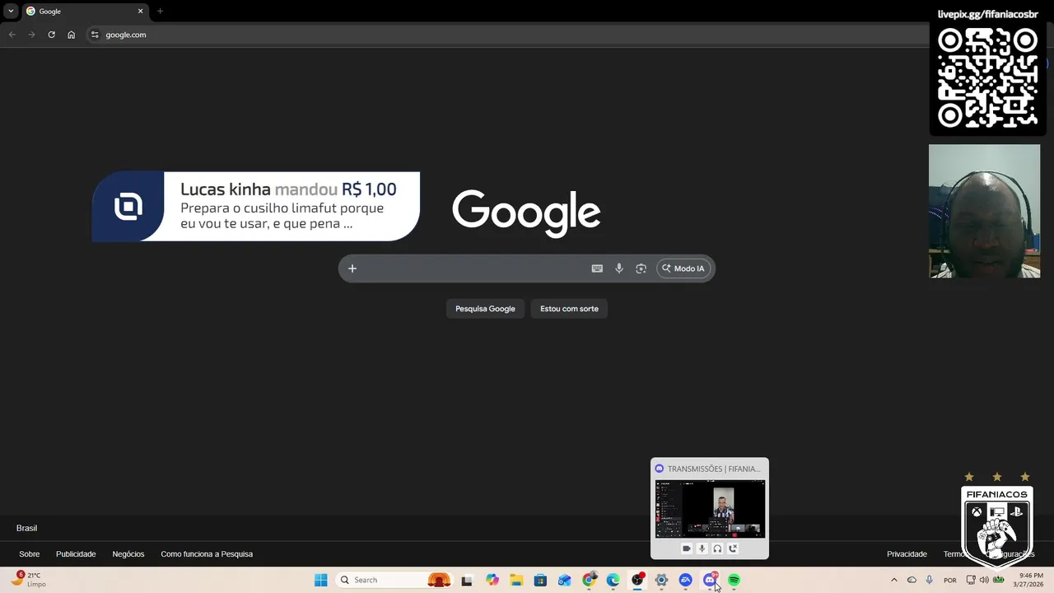Image resolution: width=1054 pixels, height=593 pixels.
Task: Open a new tab with plus button
Action: click(160, 12)
